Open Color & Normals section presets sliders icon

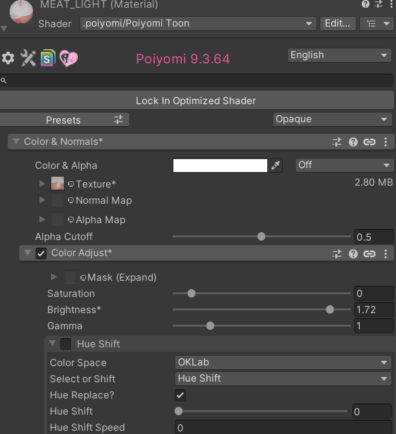point(337,142)
